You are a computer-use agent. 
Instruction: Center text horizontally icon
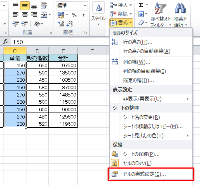coord(25,14)
